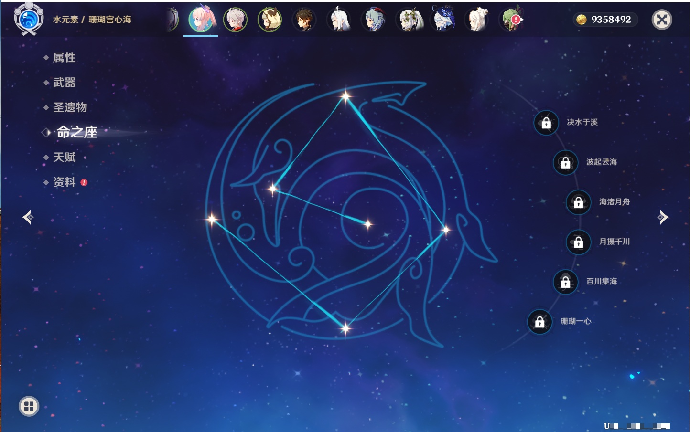Select the pink-haired Kokomi avatar

pyautogui.click(x=201, y=19)
